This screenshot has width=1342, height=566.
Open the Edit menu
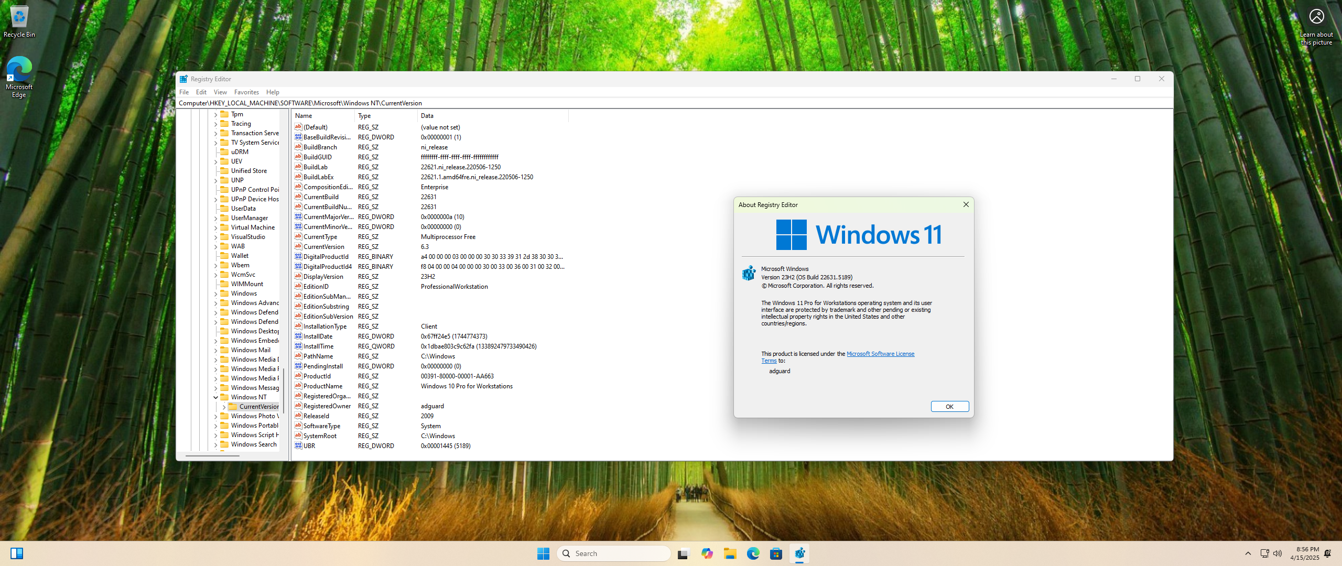tap(201, 92)
